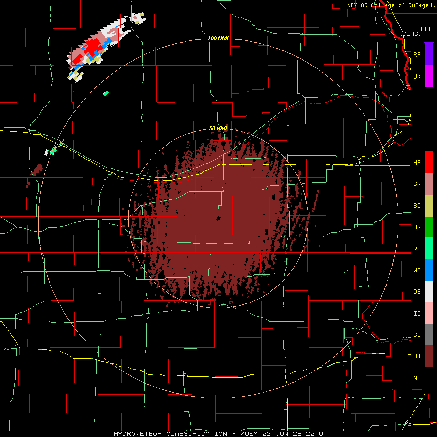Screen dimensions: 437x437
Task: Click the WS label in the legend
Action: [x=417, y=270]
